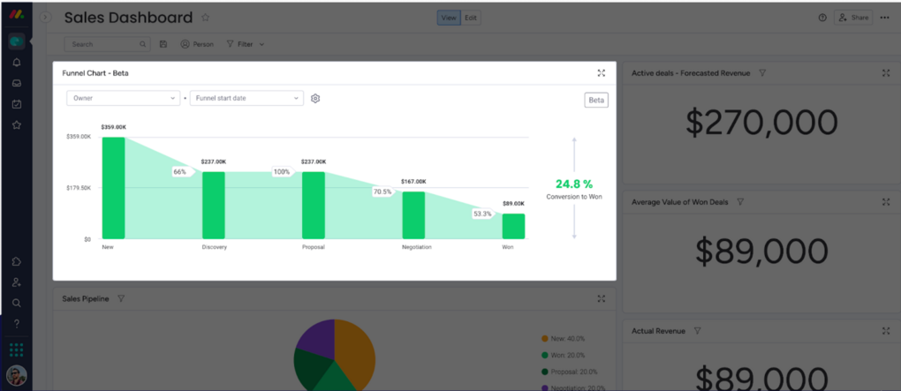
Task: Open the filter icon on Sales Pipeline widget
Action: coord(121,298)
